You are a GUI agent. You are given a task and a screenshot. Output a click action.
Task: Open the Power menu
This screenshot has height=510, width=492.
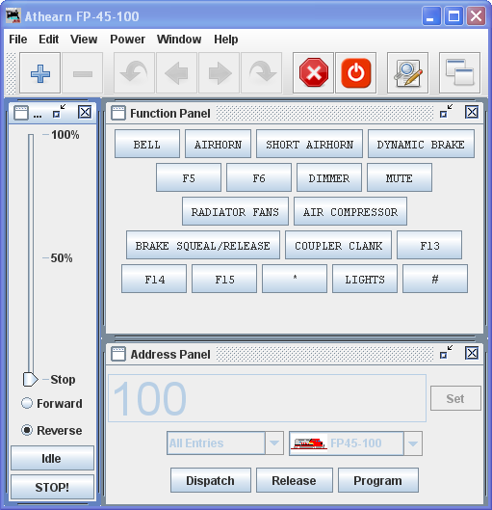coord(128,40)
